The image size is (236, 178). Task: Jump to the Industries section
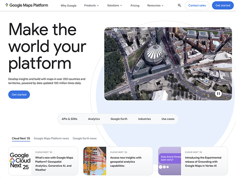click(144, 119)
